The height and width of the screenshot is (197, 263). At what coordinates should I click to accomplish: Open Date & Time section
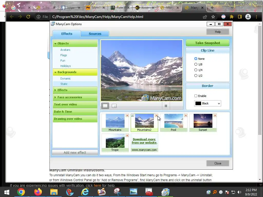[75, 112]
